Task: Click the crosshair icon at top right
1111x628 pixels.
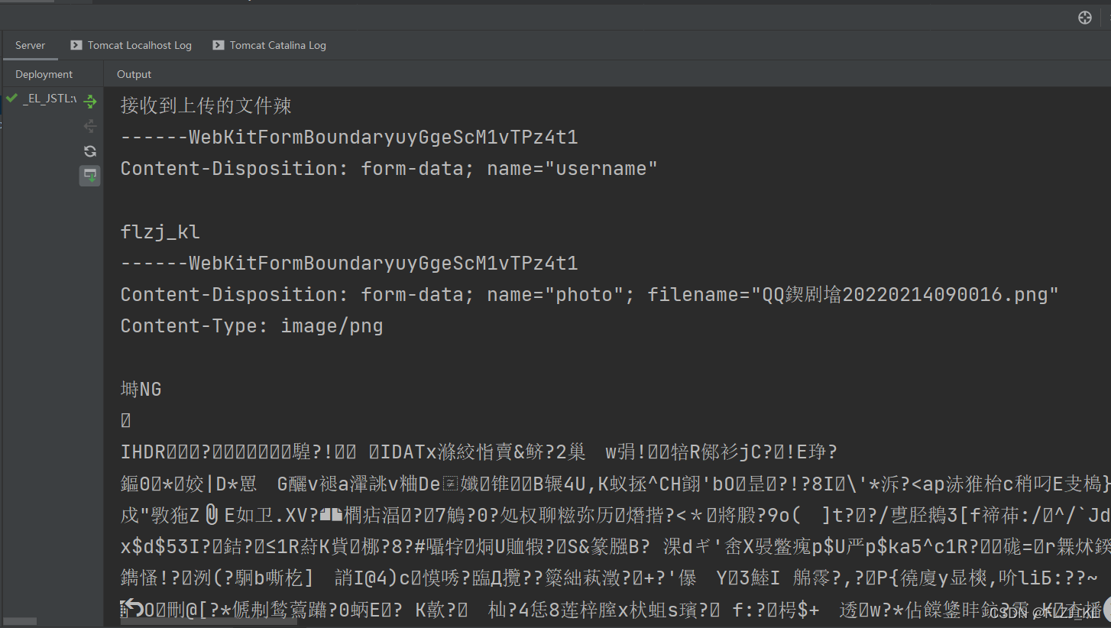Action: click(1085, 18)
